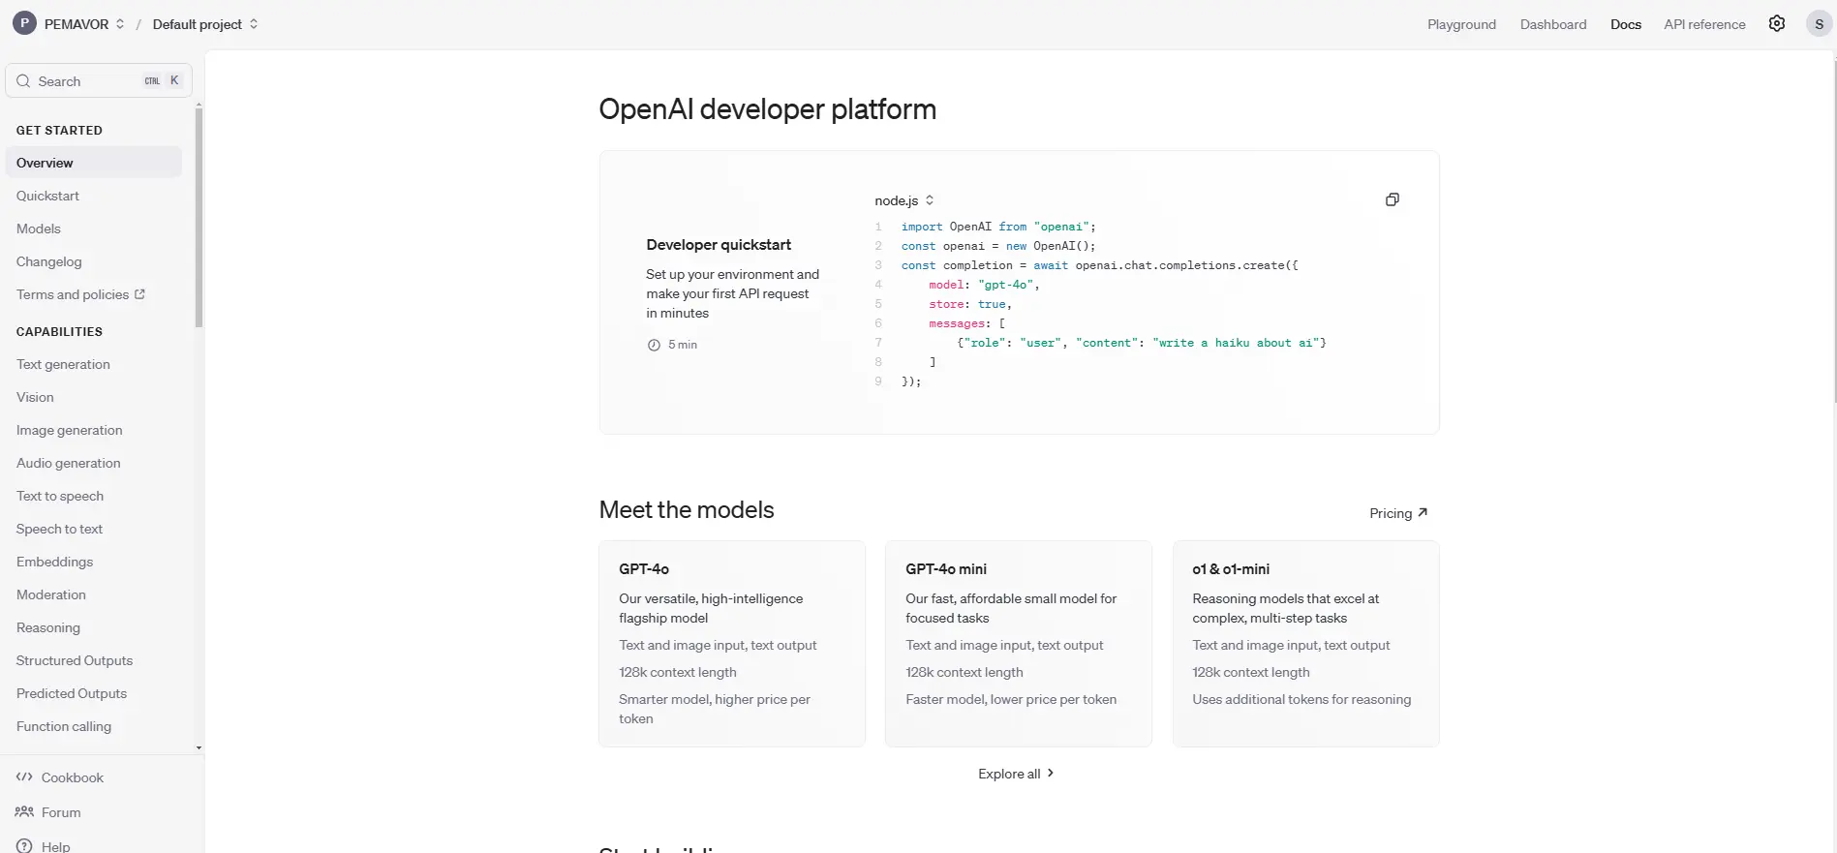Open the Default project selector
Image resolution: width=1837 pixels, height=853 pixels.
tap(205, 24)
